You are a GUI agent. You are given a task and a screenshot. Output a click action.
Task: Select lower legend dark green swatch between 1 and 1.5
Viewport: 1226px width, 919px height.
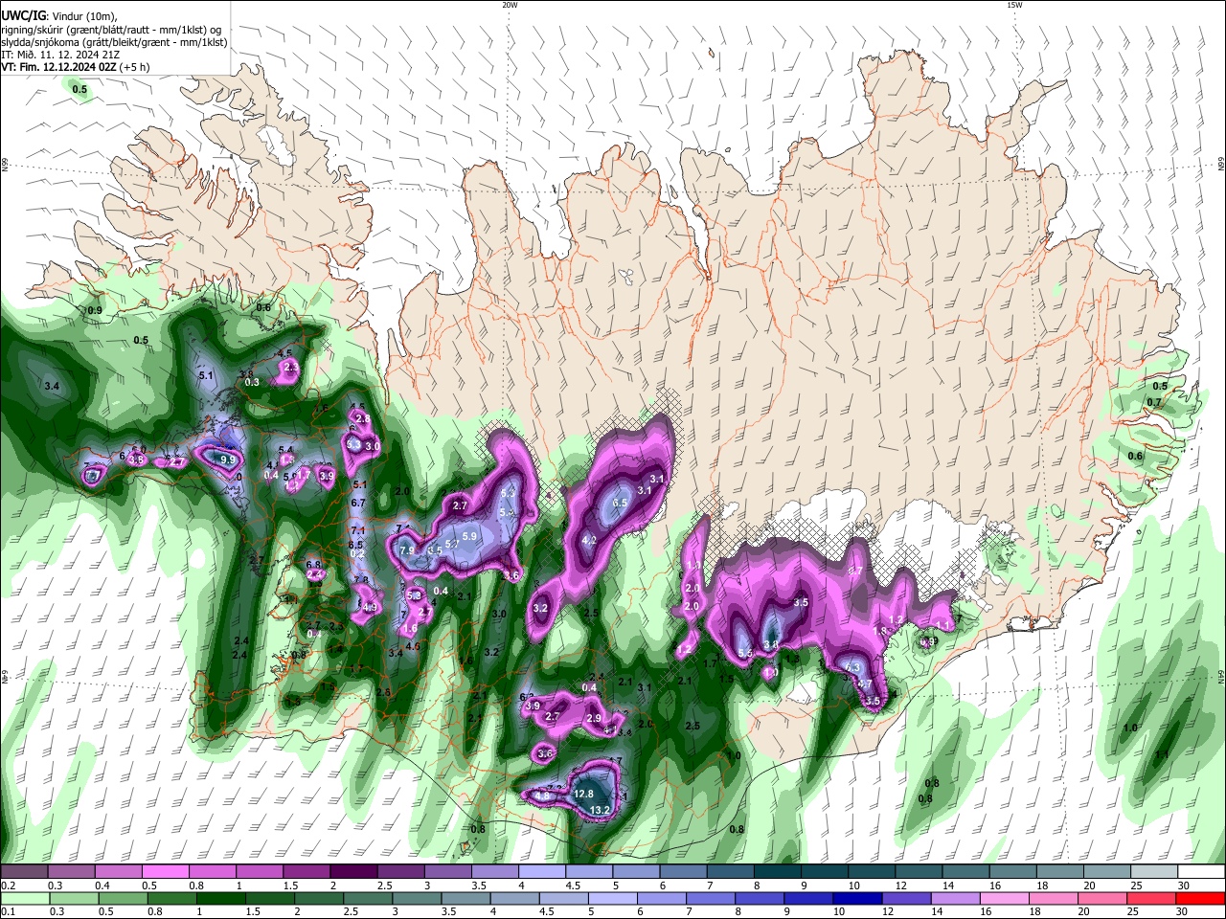(x=221, y=898)
